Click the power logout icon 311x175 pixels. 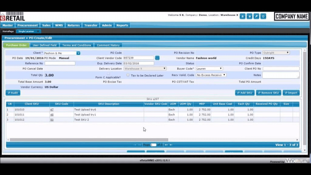(263, 16)
